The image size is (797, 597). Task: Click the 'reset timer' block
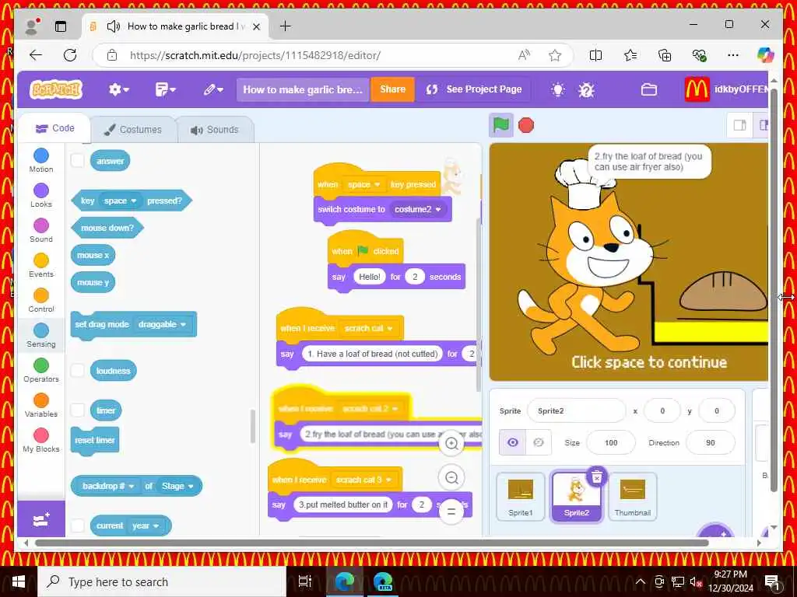click(x=95, y=441)
